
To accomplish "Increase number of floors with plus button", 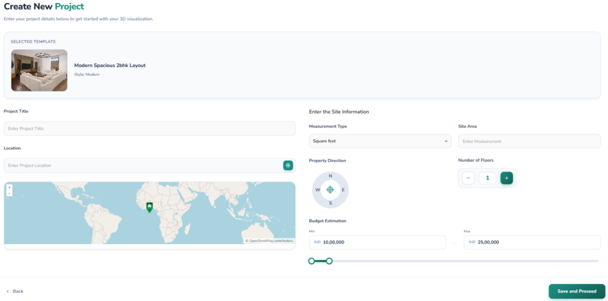I will [506, 178].
